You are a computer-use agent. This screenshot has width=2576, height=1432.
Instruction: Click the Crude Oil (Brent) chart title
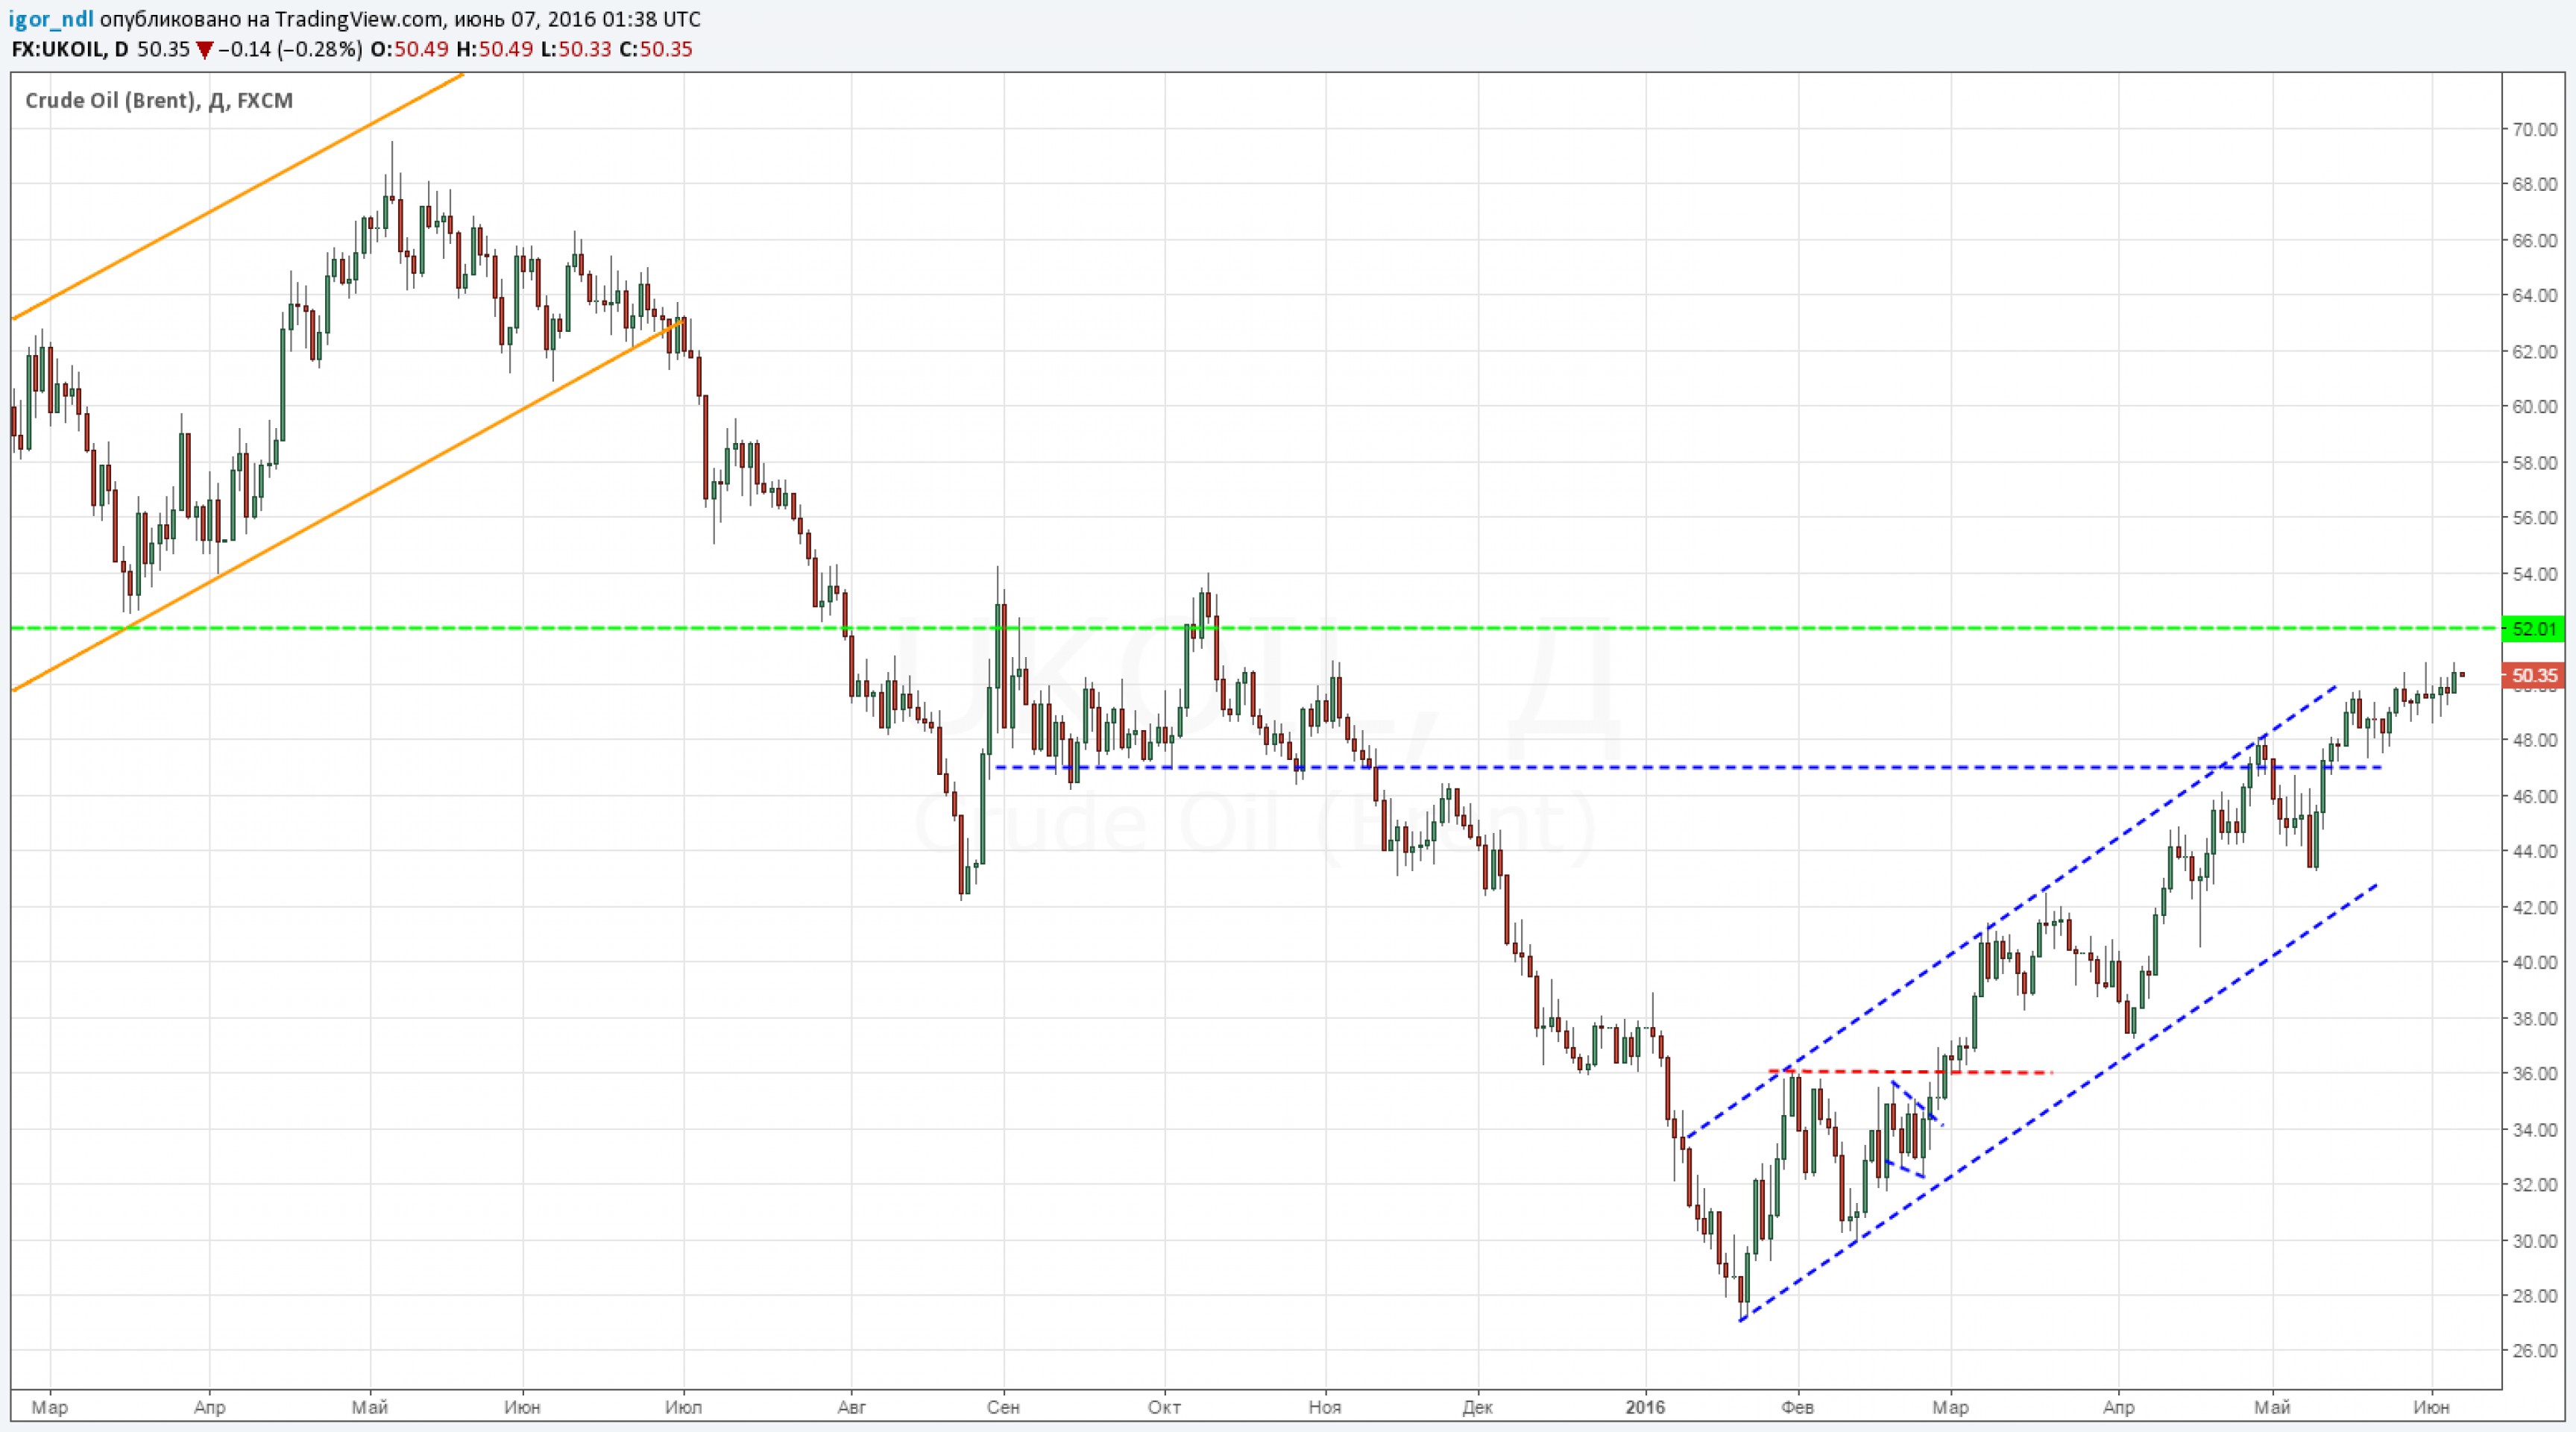click(x=158, y=101)
